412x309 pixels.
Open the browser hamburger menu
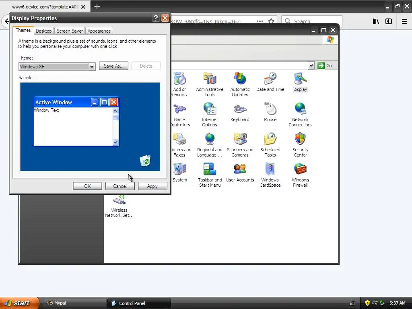click(x=404, y=21)
